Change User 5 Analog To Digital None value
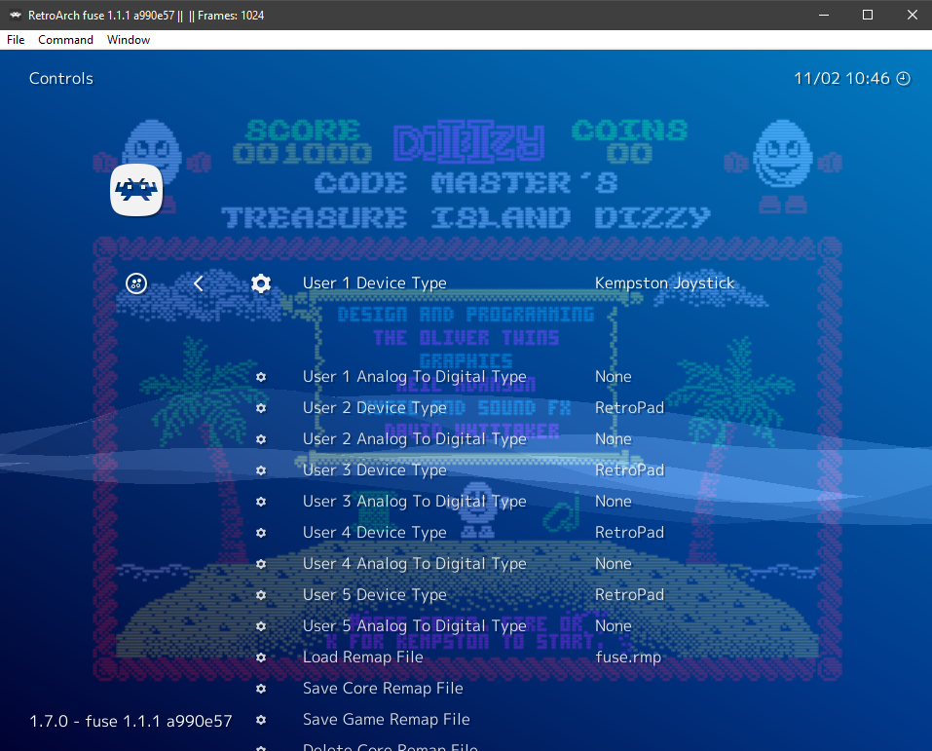932x751 pixels. point(614,626)
